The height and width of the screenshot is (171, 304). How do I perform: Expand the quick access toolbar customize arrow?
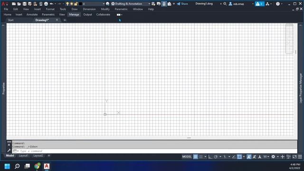coord(174,4)
